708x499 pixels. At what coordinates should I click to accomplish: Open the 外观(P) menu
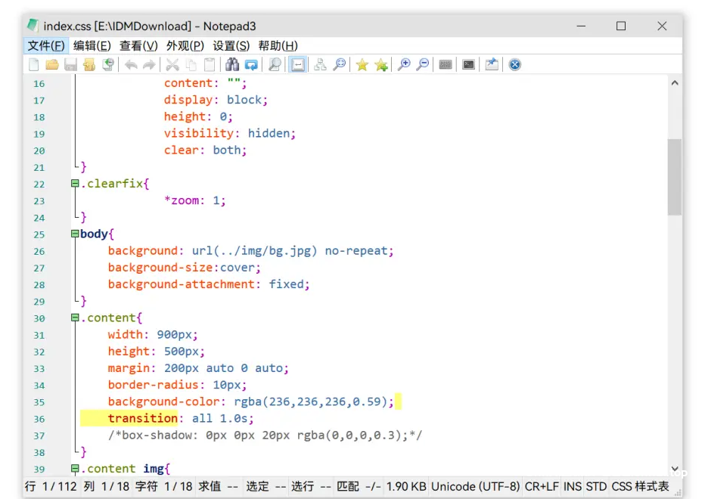pyautogui.click(x=185, y=46)
